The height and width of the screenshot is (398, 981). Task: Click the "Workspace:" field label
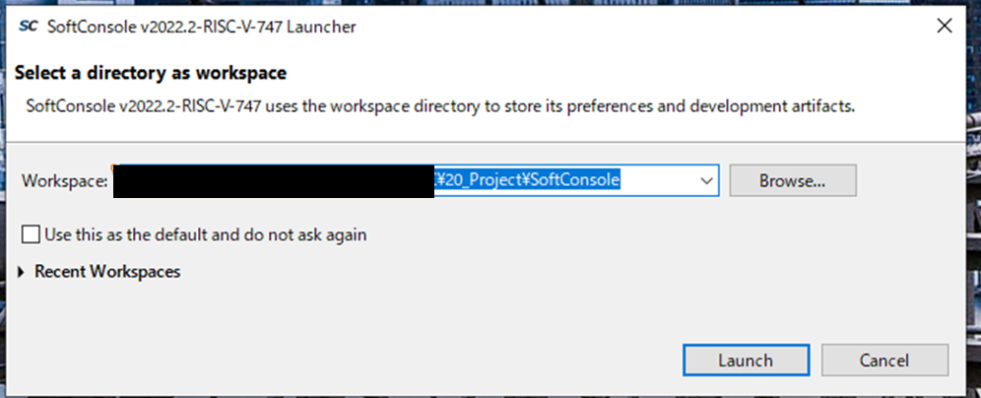point(64,181)
